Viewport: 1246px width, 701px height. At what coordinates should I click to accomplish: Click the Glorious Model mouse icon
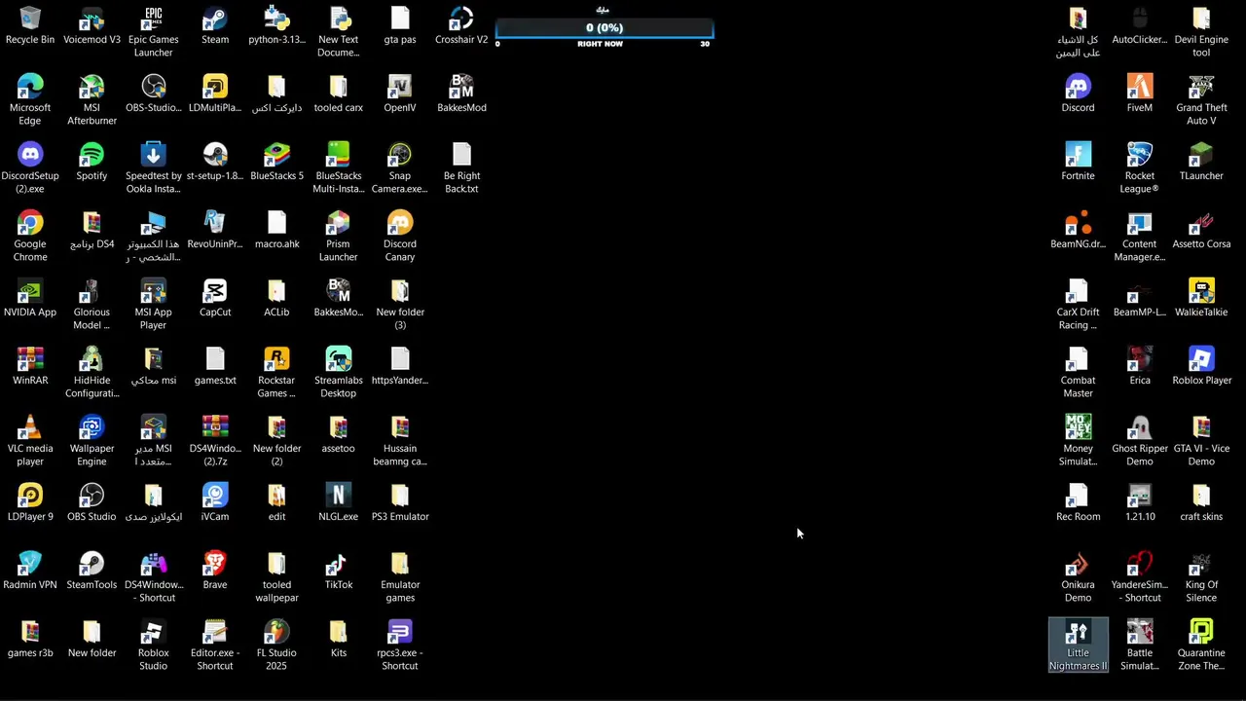pos(92,305)
